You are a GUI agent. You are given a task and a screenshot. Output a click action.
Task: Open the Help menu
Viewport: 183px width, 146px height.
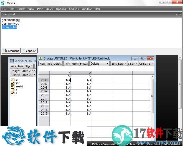tap(97, 9)
